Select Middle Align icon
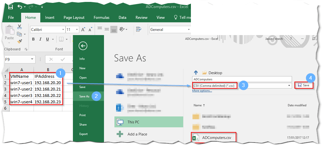 [x=106, y=29]
